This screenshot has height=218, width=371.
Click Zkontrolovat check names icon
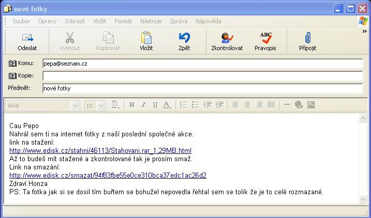[227, 38]
